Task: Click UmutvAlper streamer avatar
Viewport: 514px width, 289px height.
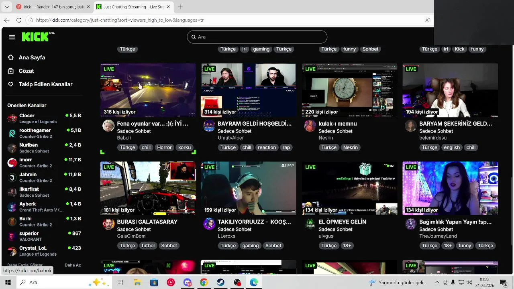Action: tap(209, 126)
